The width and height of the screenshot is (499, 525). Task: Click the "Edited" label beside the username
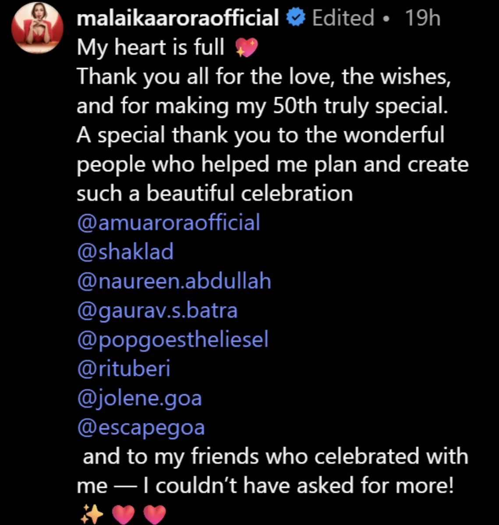tap(343, 18)
